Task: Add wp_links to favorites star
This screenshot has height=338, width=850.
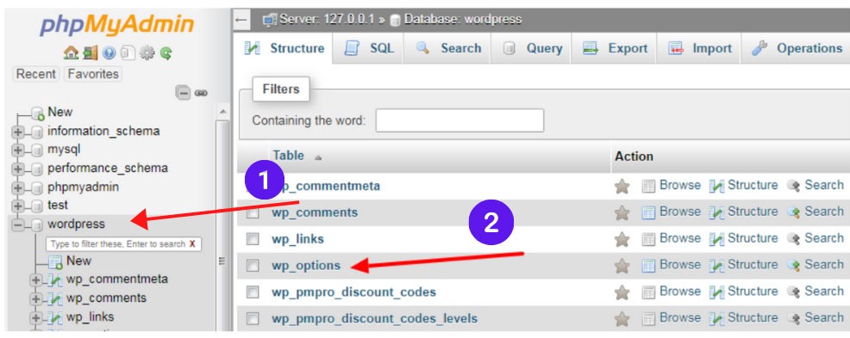Action: pyautogui.click(x=622, y=239)
